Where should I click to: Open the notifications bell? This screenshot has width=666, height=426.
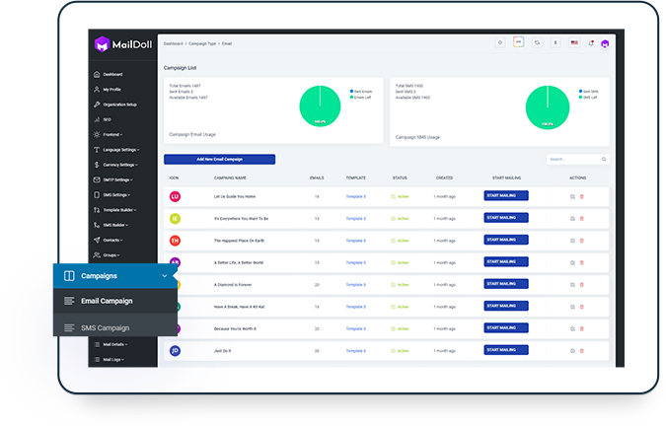(x=590, y=43)
